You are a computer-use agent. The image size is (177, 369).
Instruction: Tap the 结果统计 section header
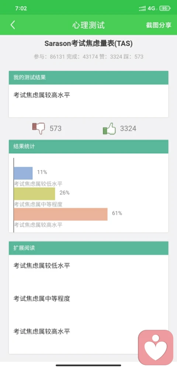88,147
